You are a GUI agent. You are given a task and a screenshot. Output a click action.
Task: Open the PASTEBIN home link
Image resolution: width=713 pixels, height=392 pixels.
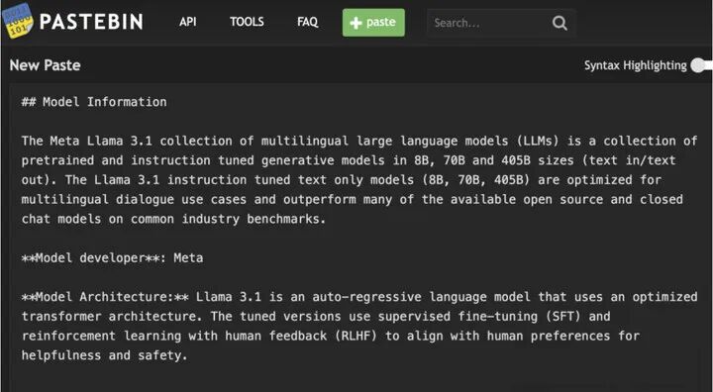click(91, 22)
